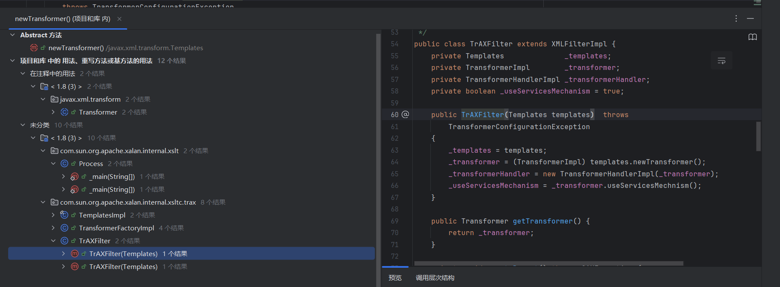780x287 pixels.
Task: Collapse the 在注释中的用法 group
Action: click(23, 73)
